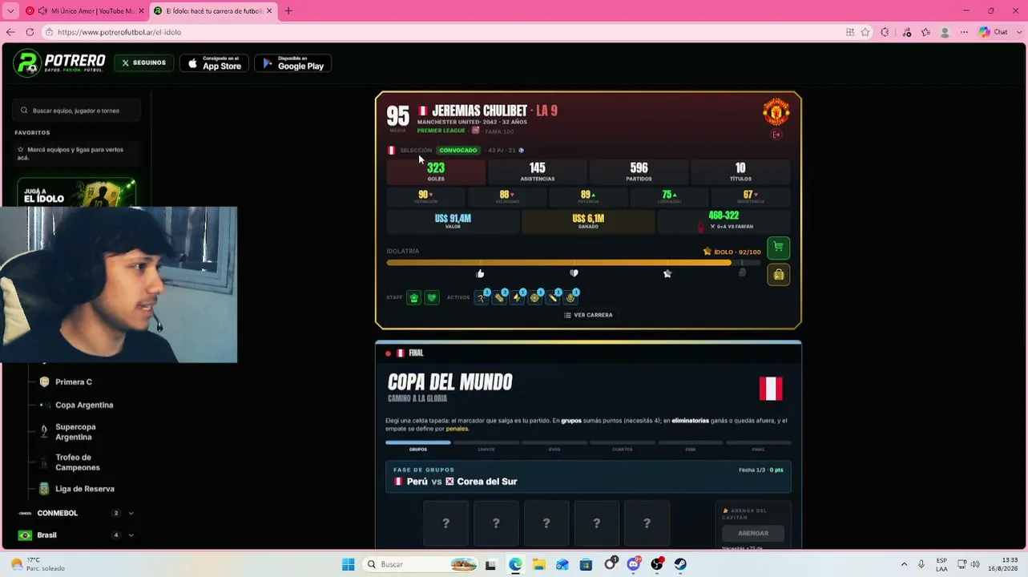The image size is (1028, 577).
Task: Open File Explorer from the taskbar
Action: [x=539, y=564]
